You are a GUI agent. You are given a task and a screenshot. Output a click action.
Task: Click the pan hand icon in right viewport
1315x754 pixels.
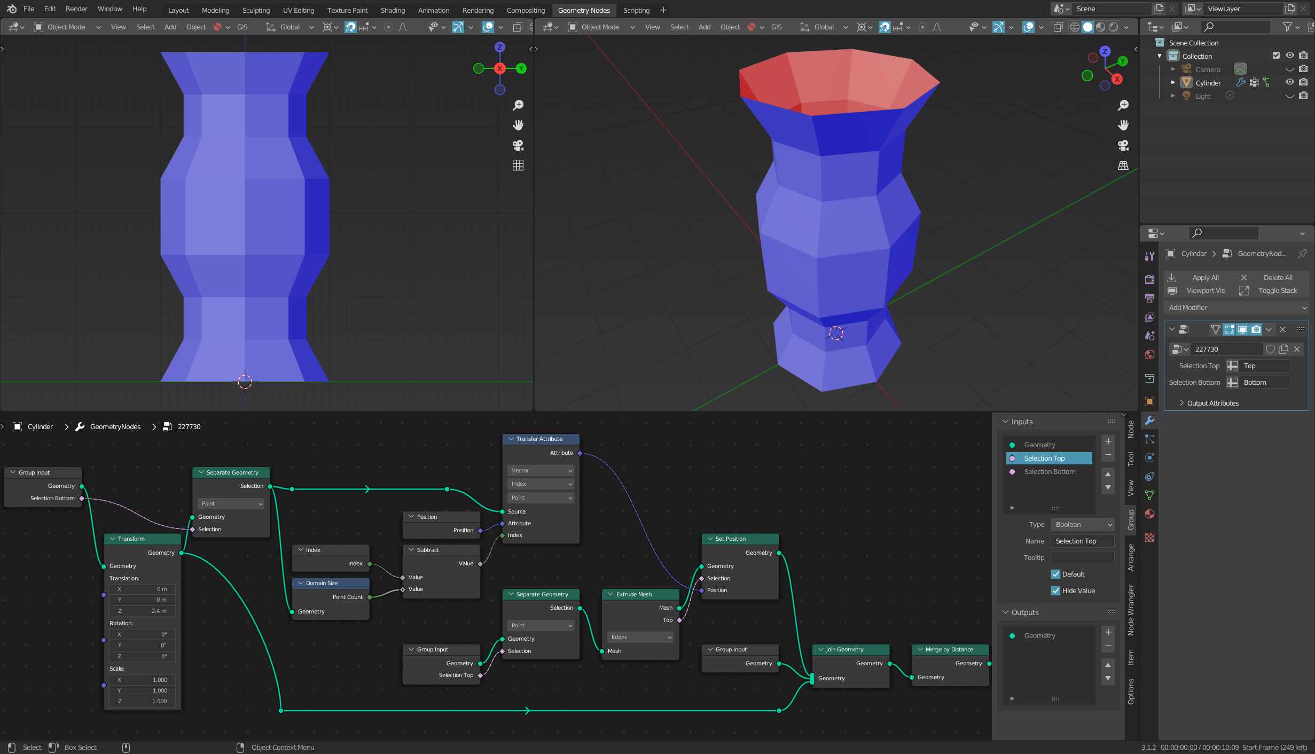click(1123, 125)
